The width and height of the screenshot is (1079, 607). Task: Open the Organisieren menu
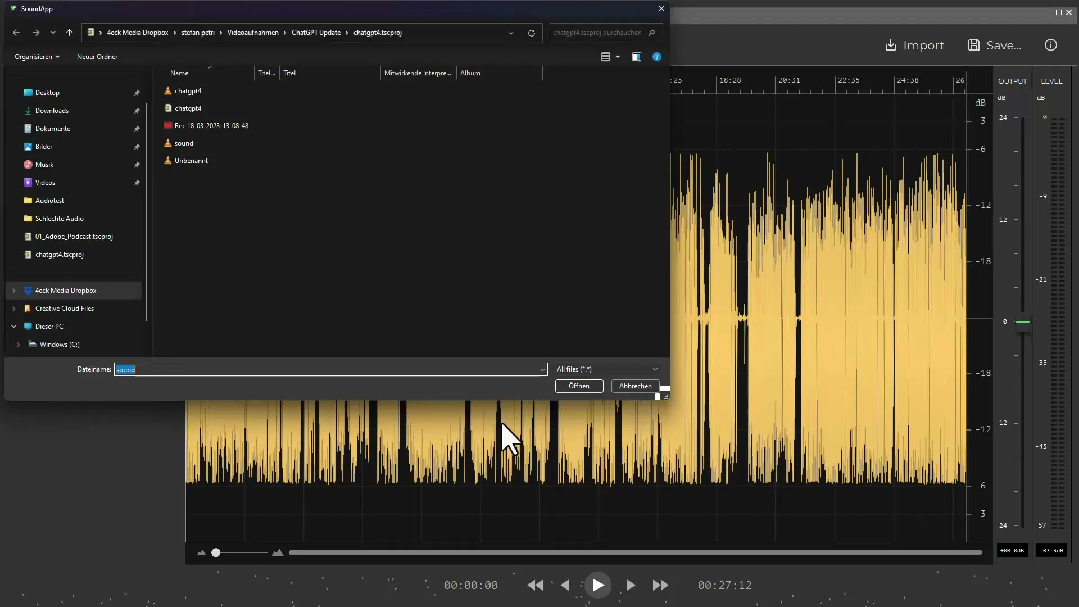coord(37,57)
